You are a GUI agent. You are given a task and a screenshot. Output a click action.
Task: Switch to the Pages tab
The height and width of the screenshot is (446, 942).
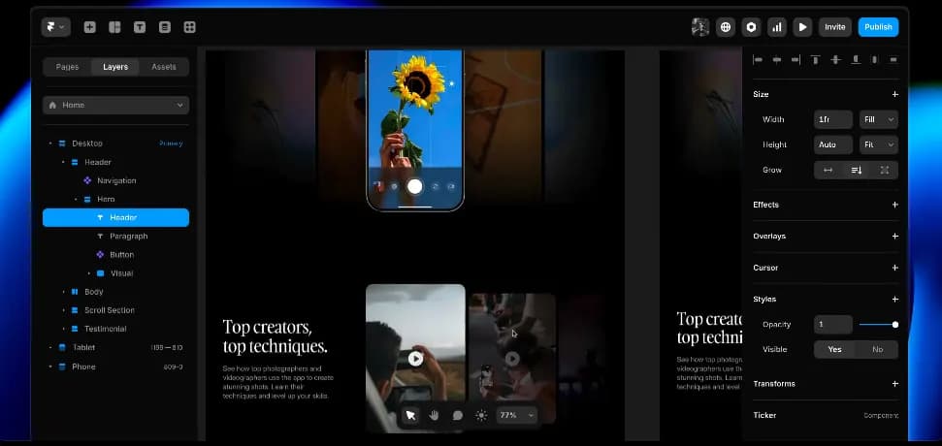(67, 67)
